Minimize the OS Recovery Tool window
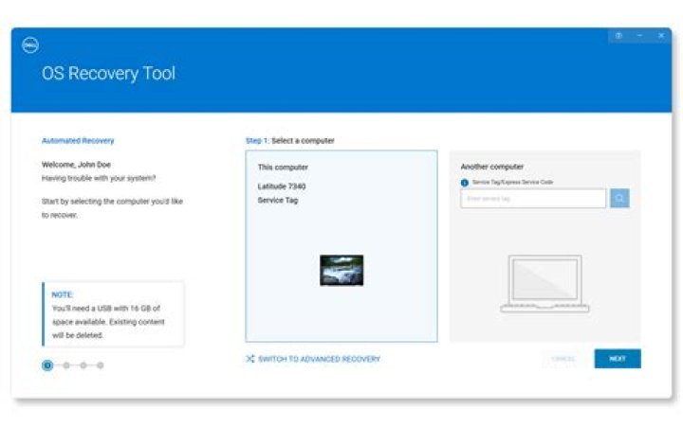The image size is (683, 426). coord(639,36)
